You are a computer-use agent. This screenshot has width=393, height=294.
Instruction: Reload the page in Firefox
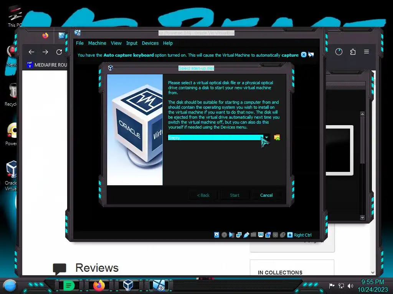click(59, 52)
